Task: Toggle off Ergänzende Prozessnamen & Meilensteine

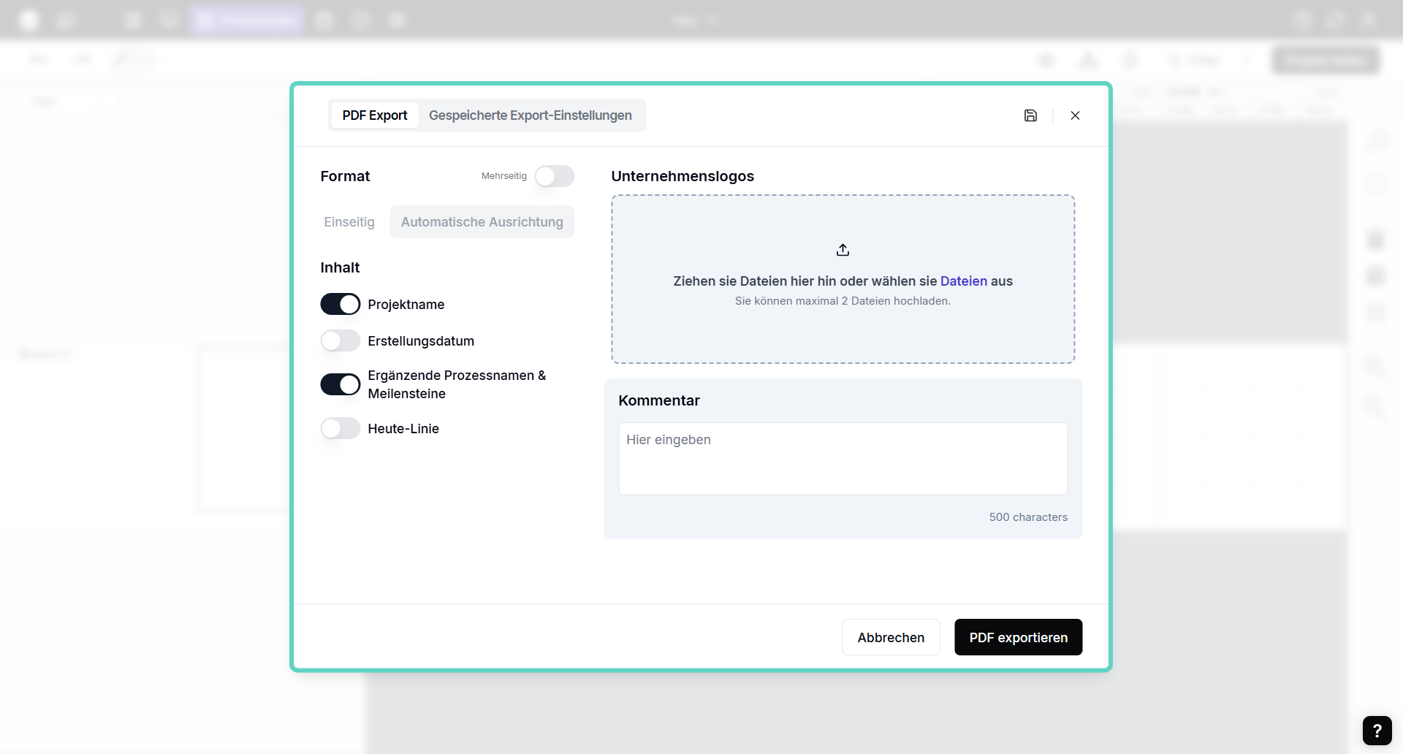Action: (x=341, y=384)
